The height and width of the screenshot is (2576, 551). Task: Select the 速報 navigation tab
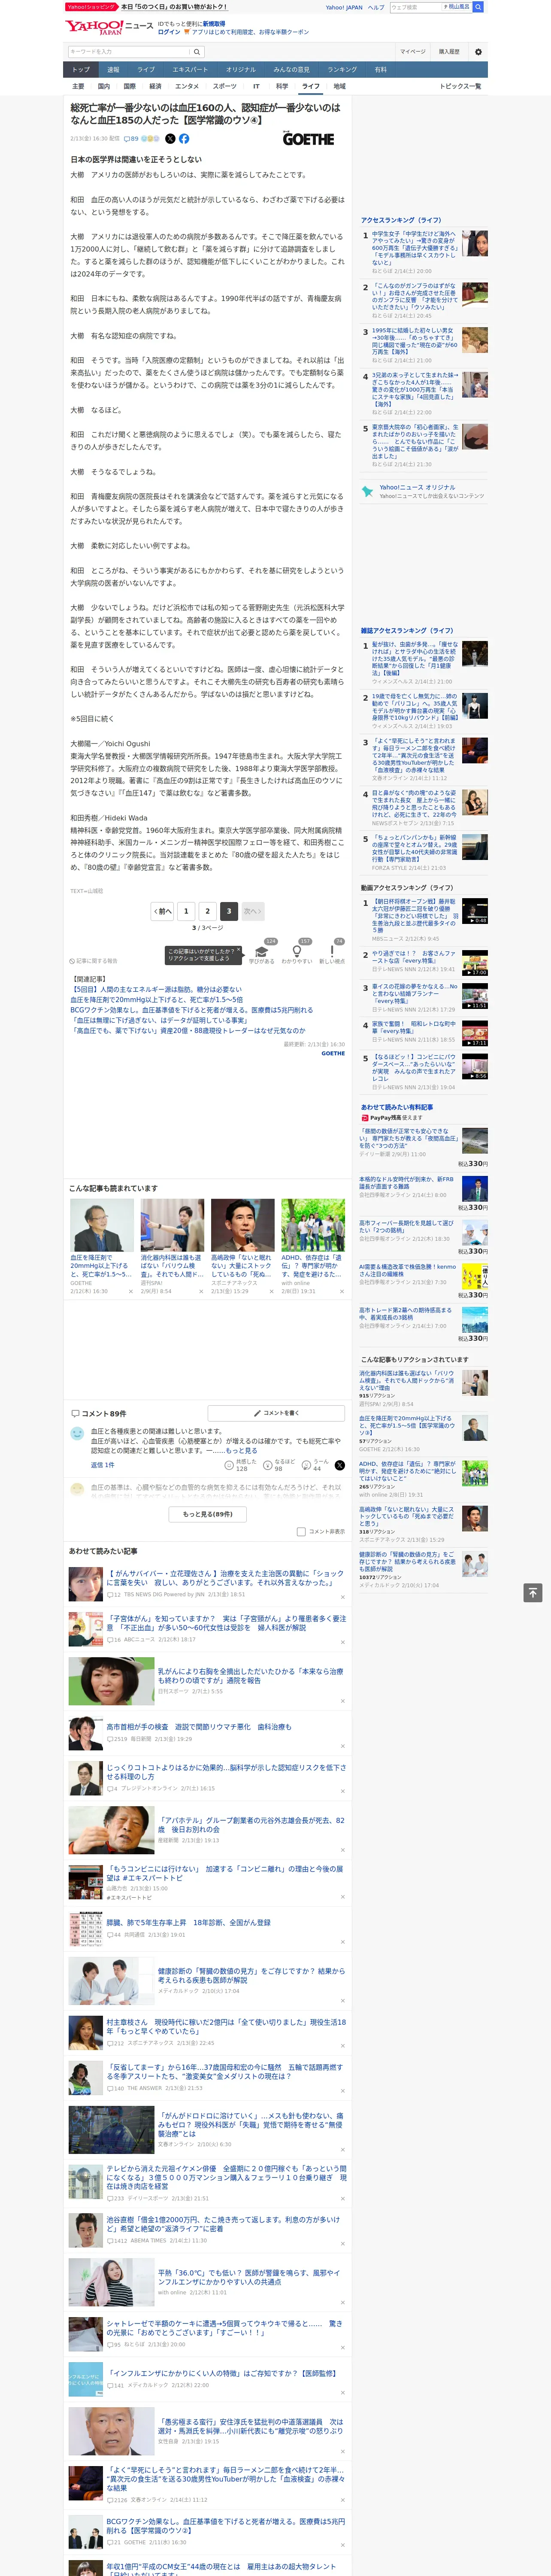click(113, 70)
